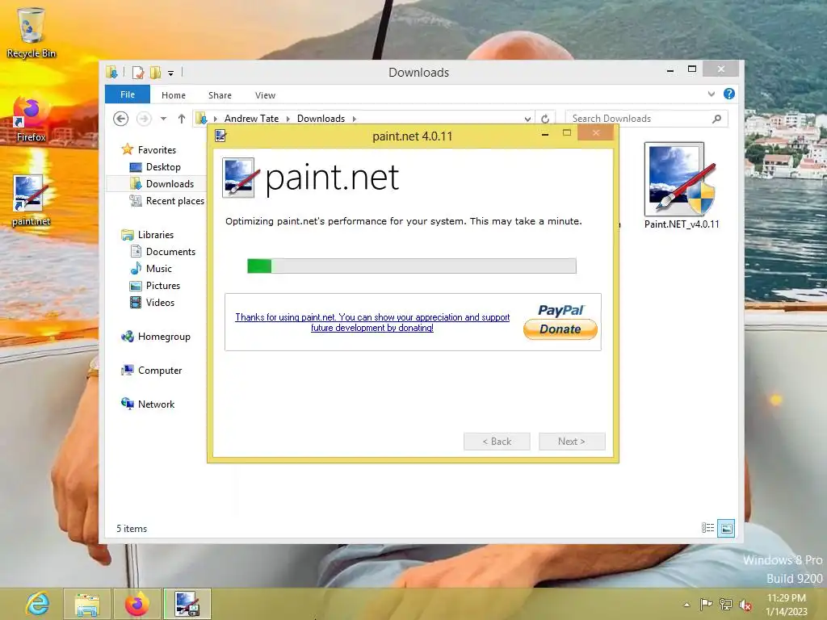Image resolution: width=827 pixels, height=620 pixels.
Task: Switch to details view icon
Action: [x=707, y=528]
